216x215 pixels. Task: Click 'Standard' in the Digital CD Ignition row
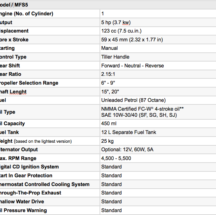111,167
